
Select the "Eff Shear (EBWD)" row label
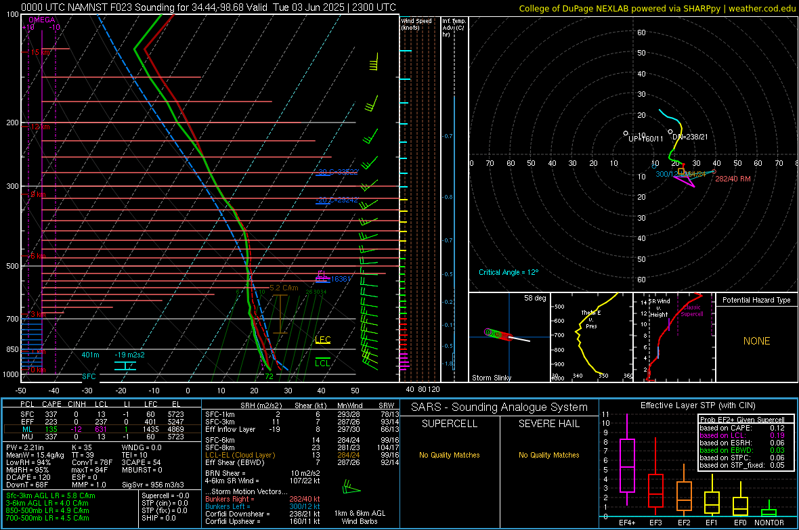click(x=235, y=463)
